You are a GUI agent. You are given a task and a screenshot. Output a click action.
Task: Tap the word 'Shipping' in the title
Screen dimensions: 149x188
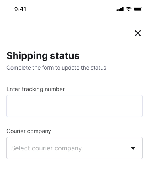[x=27, y=56]
